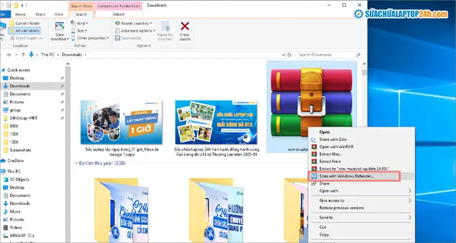Click the Date modified calendar icon
The width and height of the screenshot is (456, 243).
60,27
